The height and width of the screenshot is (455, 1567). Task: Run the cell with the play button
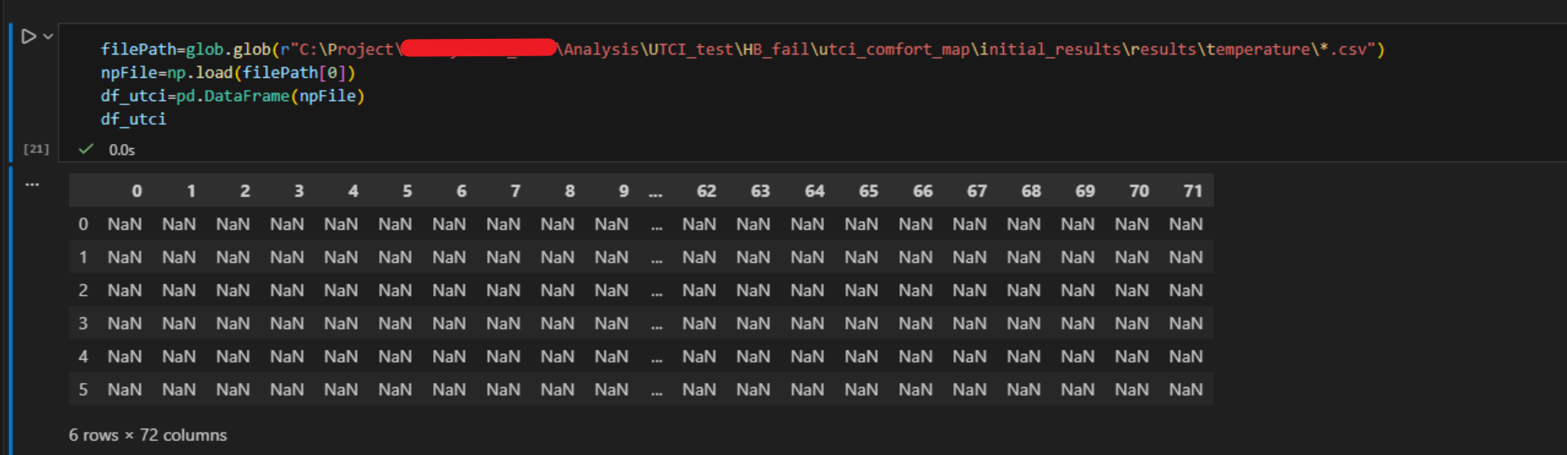click(28, 36)
